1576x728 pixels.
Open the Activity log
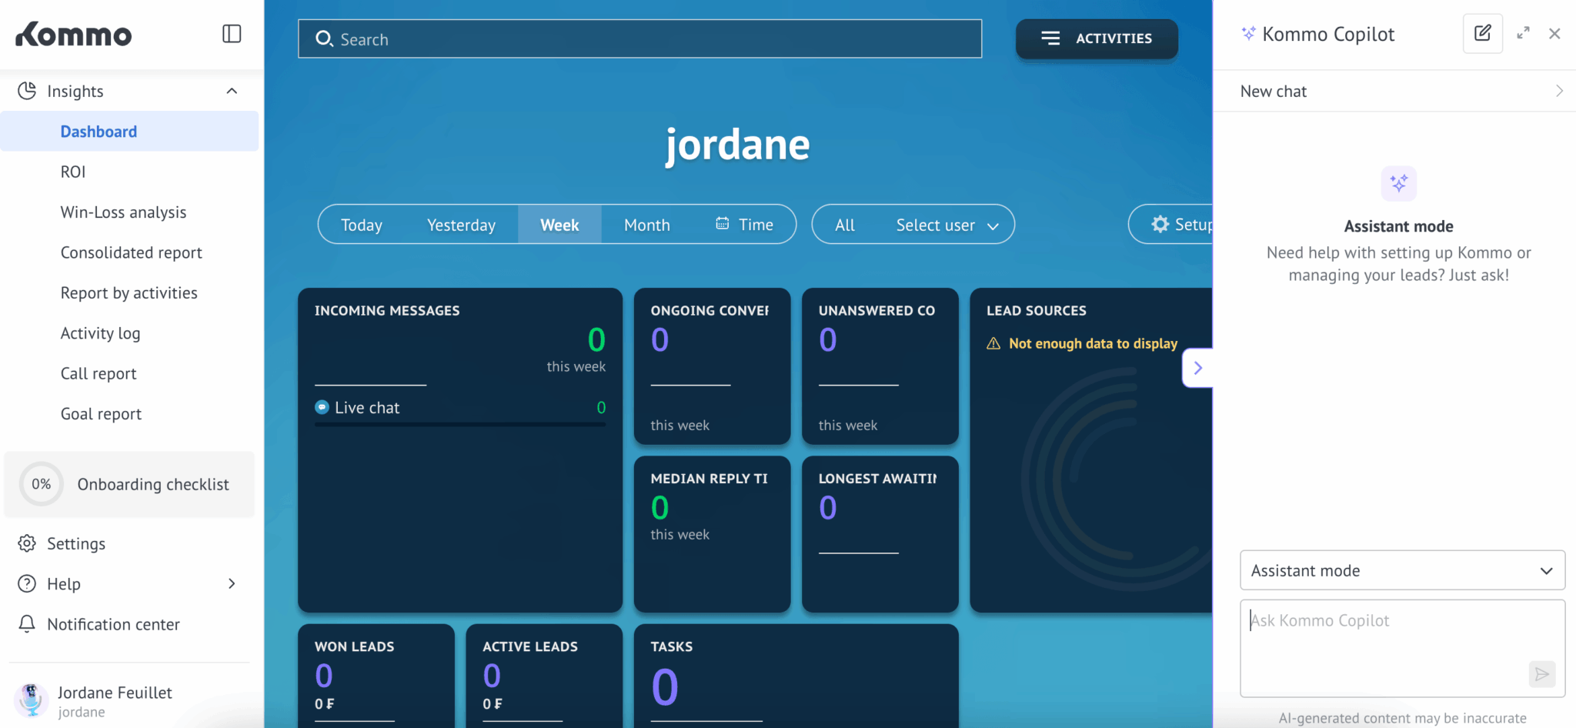[x=100, y=333]
